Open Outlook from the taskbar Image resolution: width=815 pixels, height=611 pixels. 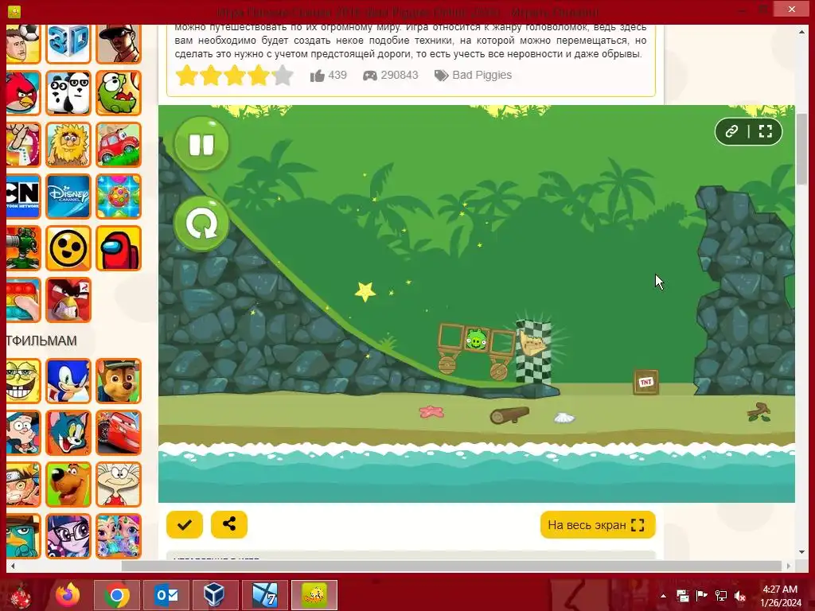(x=166, y=595)
